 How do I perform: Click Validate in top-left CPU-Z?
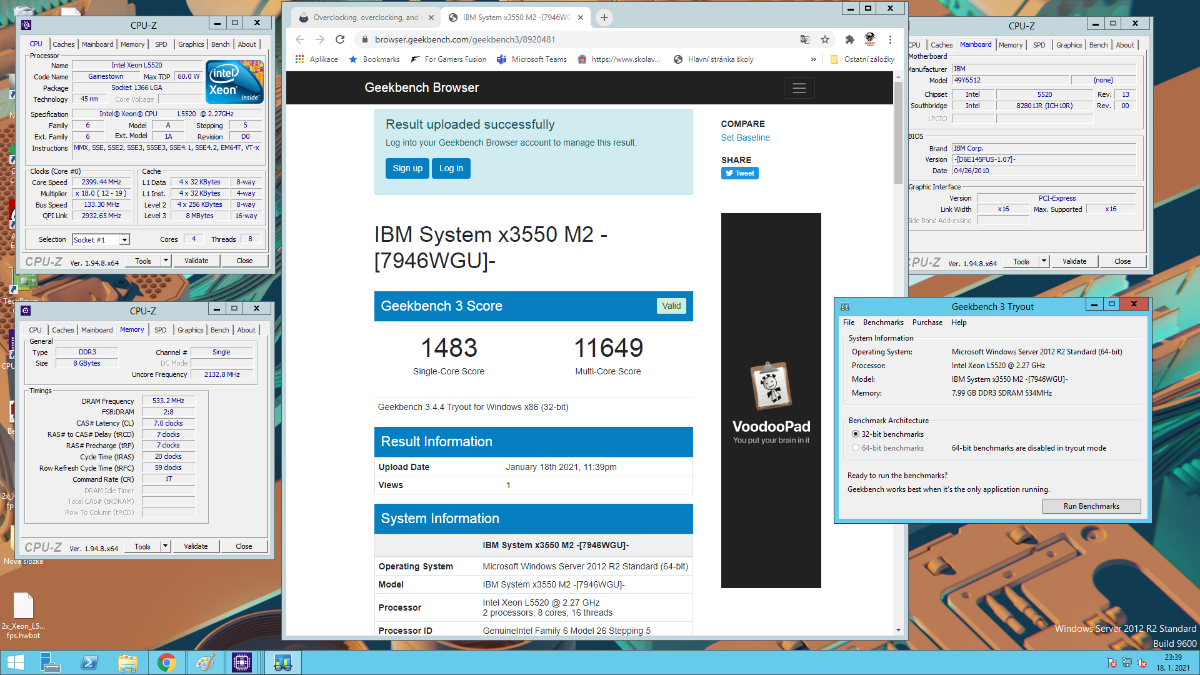[x=196, y=261]
